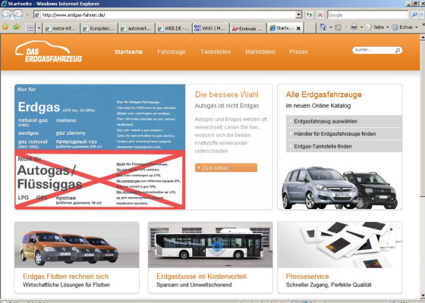Switch to the Europäisc... tab

tap(99, 28)
